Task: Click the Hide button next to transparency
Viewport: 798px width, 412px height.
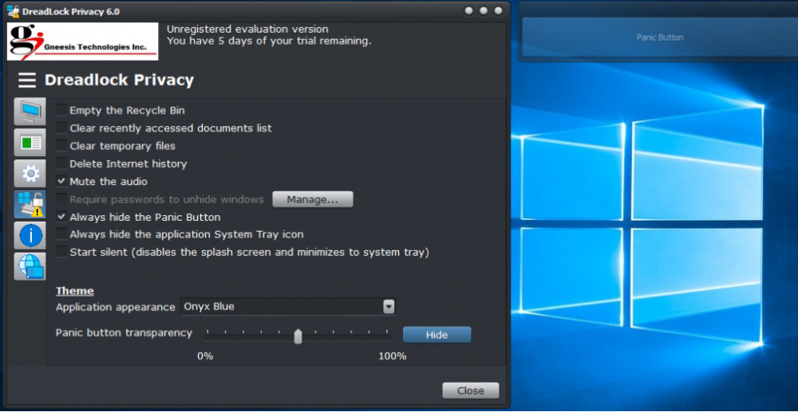Action: (x=437, y=335)
